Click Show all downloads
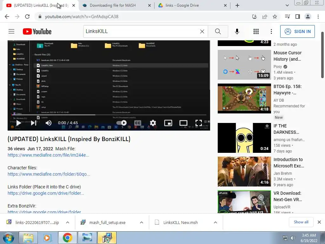 point(301,222)
